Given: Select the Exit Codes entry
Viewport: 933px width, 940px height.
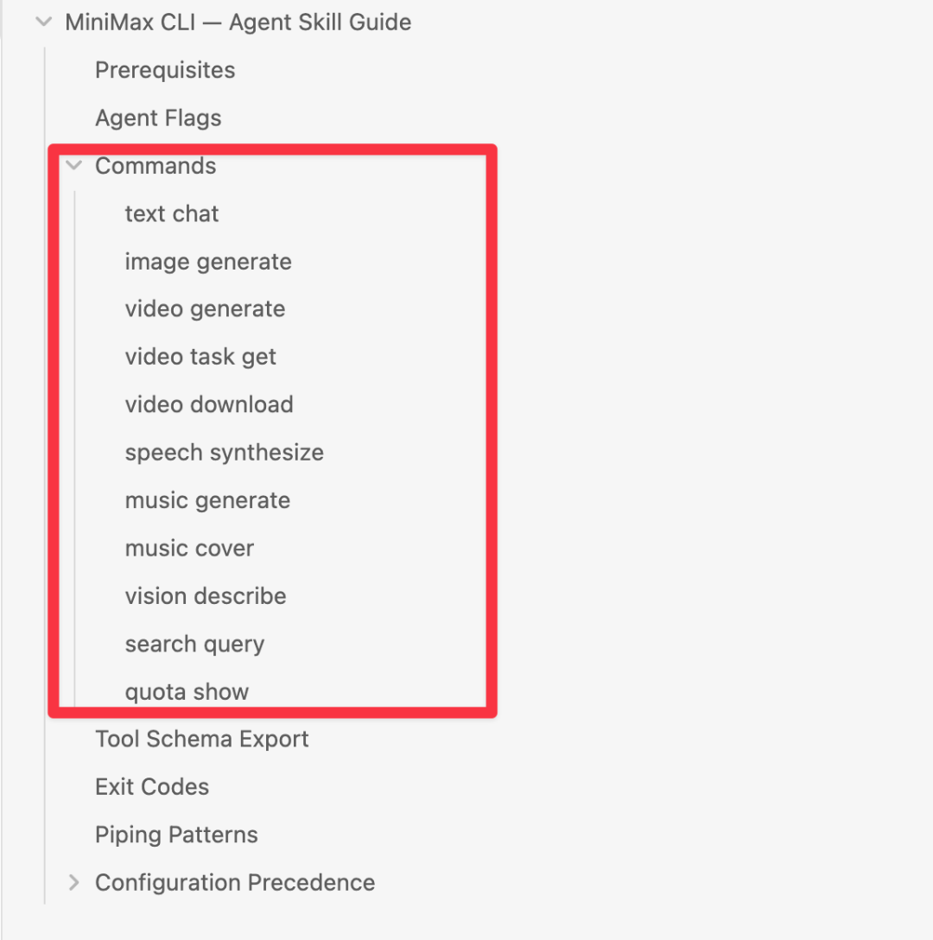Looking at the screenshot, I should click(x=152, y=786).
